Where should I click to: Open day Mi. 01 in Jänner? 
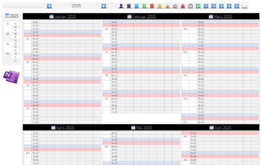coord(35,22)
